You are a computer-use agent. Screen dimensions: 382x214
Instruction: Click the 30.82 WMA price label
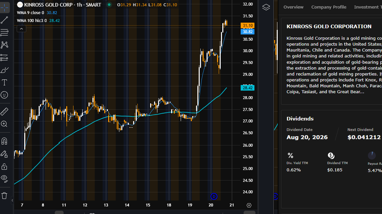(248, 32)
